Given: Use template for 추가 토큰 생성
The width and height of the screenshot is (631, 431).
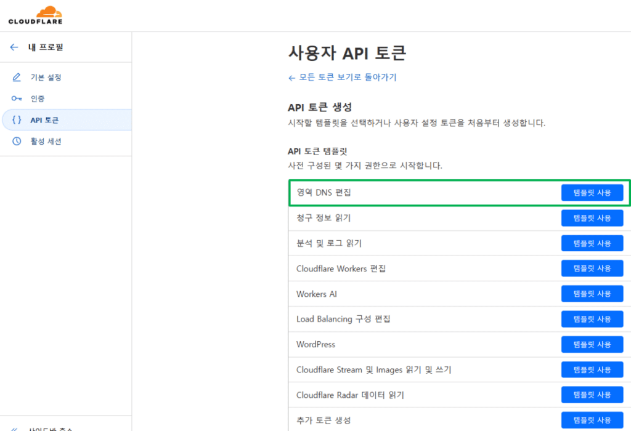Looking at the screenshot, I should pos(592,420).
